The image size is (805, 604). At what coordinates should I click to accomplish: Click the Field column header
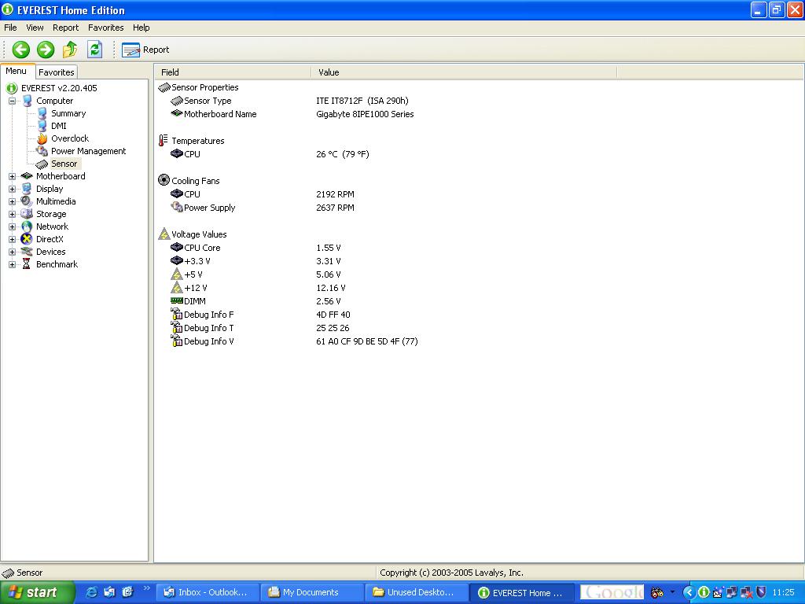pyautogui.click(x=233, y=72)
